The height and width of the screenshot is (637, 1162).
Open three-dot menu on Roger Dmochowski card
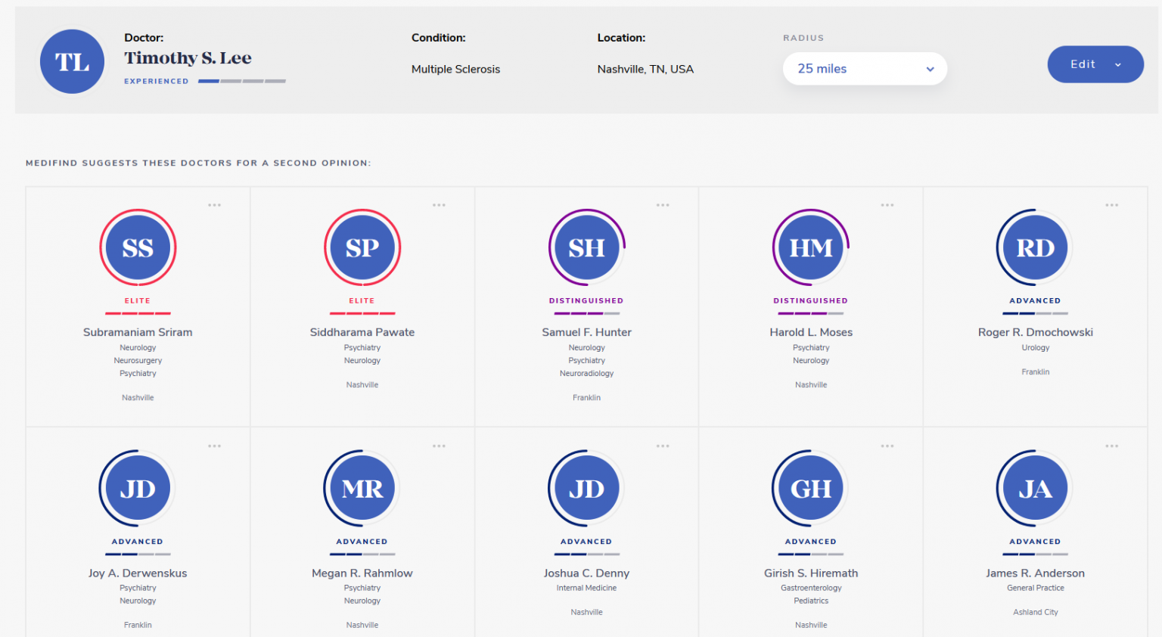point(1111,205)
